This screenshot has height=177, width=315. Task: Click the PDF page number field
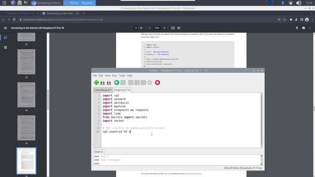click(x=136, y=28)
